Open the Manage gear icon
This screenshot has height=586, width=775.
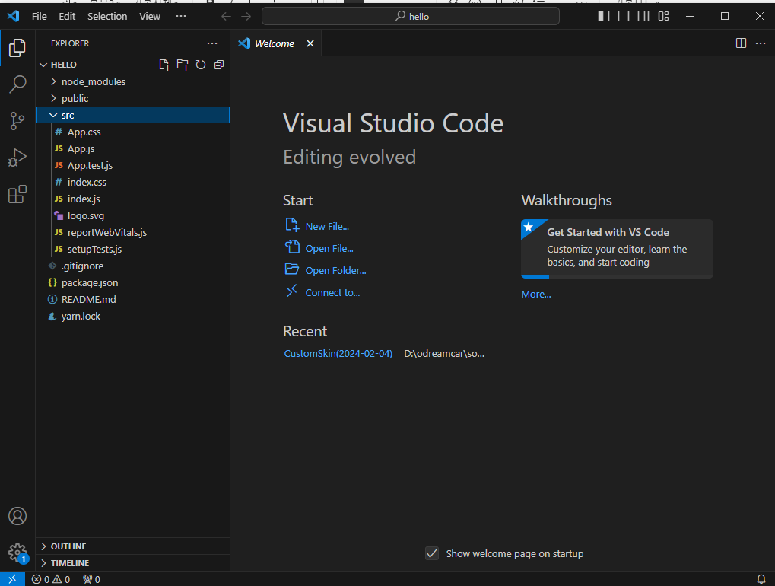(x=17, y=553)
